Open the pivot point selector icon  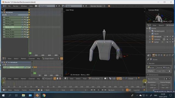point(111,79)
